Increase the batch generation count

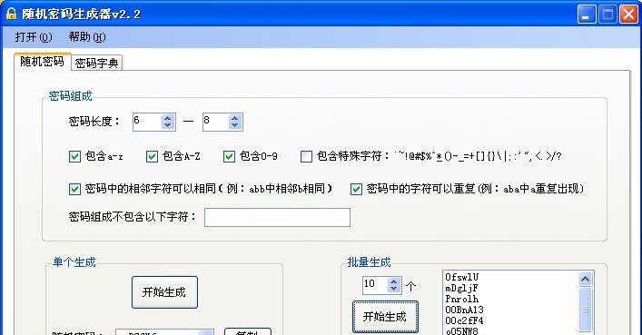[394, 281]
